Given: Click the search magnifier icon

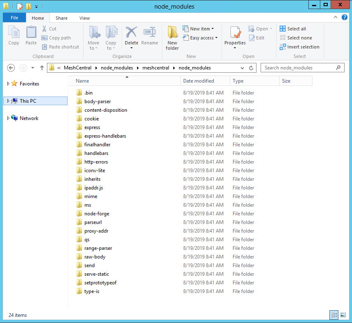Looking at the screenshot, I should tap(338, 68).
